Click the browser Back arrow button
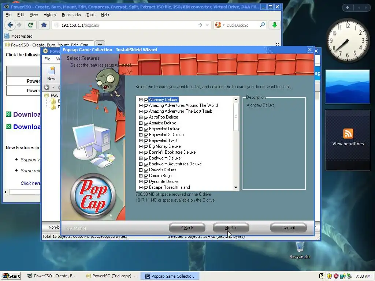 coord(10,25)
